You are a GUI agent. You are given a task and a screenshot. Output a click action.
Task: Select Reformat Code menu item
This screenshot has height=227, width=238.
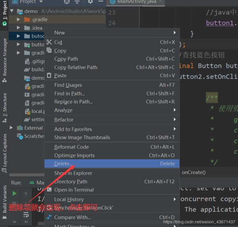(x=112, y=147)
